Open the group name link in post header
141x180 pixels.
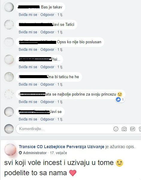pos(62,147)
